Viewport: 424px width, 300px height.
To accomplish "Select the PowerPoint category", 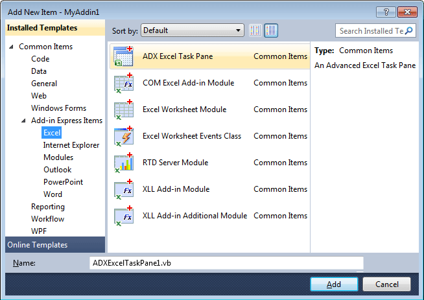I will click(64, 182).
